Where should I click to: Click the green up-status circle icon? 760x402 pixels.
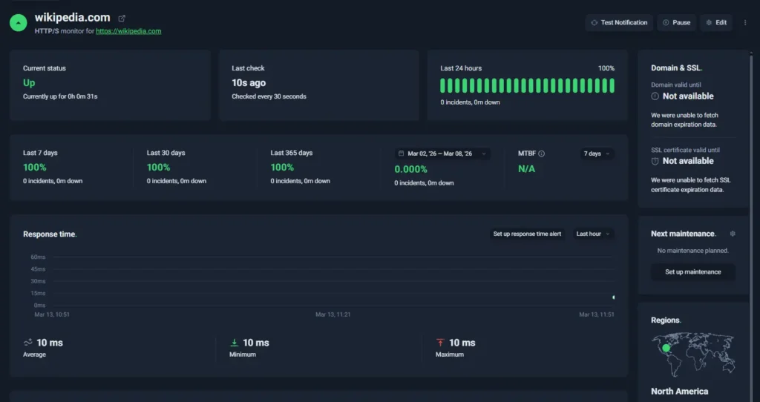(x=19, y=23)
